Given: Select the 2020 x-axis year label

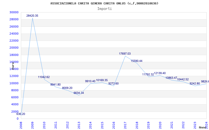Looking at the screenshot, I should point(160,125).
